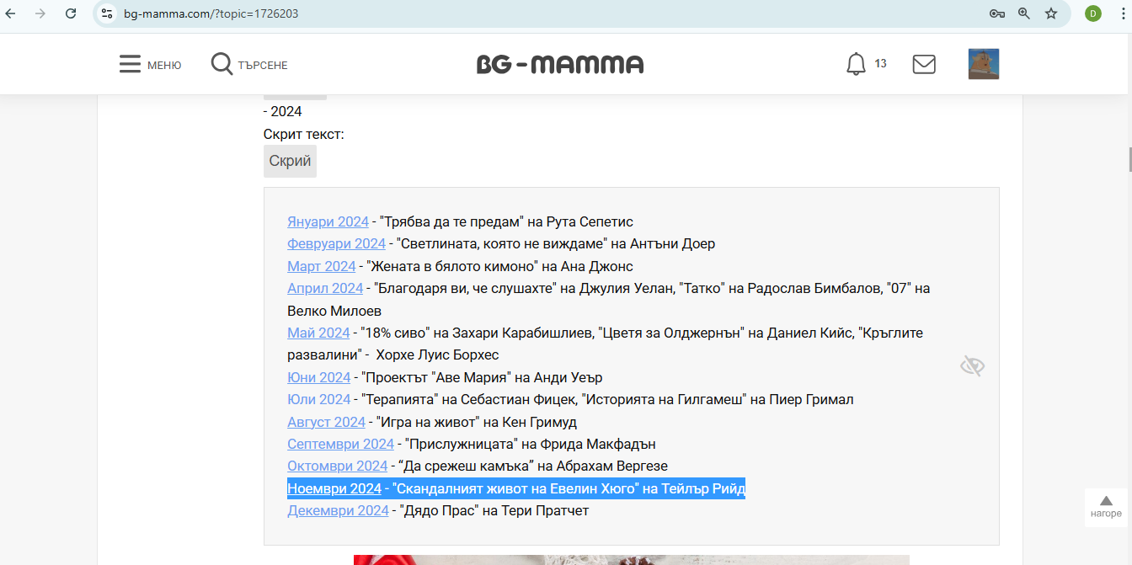Open Chrome profile D avatar

click(x=1093, y=13)
